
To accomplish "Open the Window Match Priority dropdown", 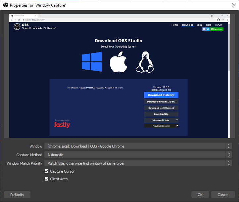I will (138, 163).
